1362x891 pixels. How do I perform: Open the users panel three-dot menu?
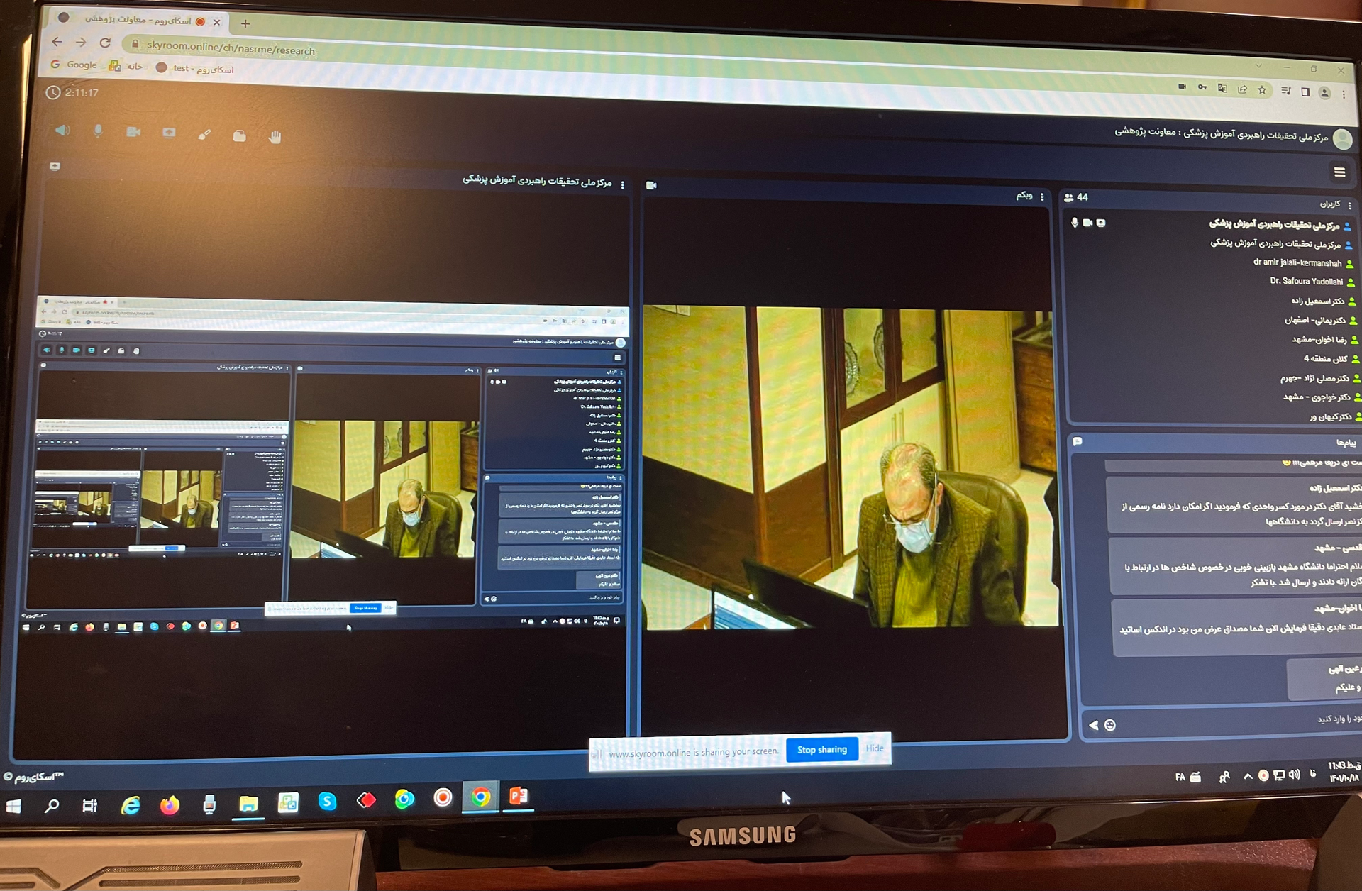tap(1350, 206)
